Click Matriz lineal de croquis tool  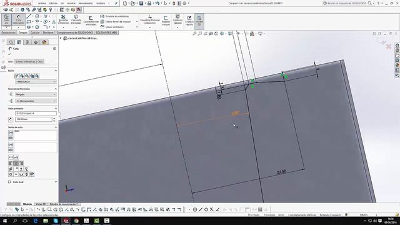[x=116, y=22]
